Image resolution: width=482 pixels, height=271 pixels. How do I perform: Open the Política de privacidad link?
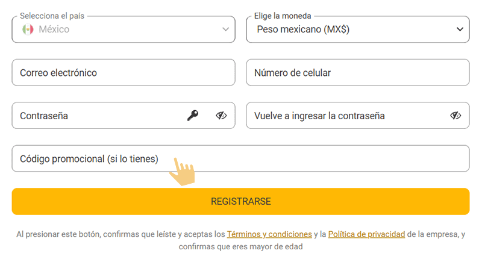[366, 234]
